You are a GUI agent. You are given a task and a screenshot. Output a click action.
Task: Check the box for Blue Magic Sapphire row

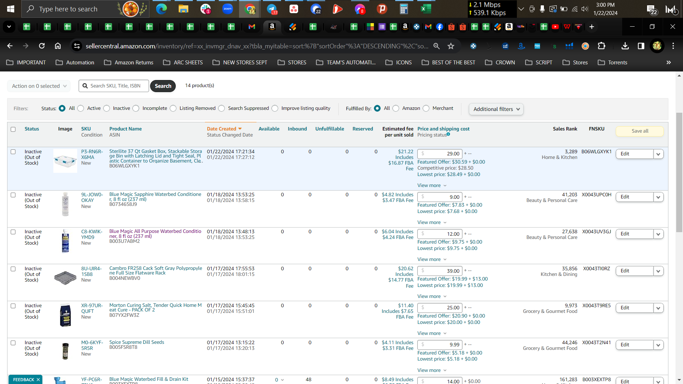click(x=13, y=195)
